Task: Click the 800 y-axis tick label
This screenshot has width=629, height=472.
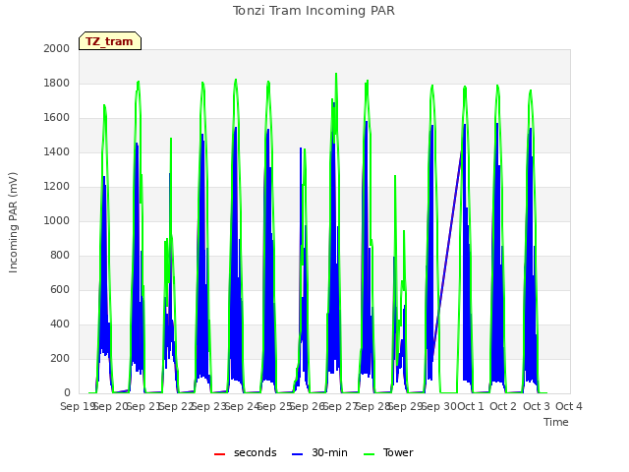Action: [x=60, y=256]
